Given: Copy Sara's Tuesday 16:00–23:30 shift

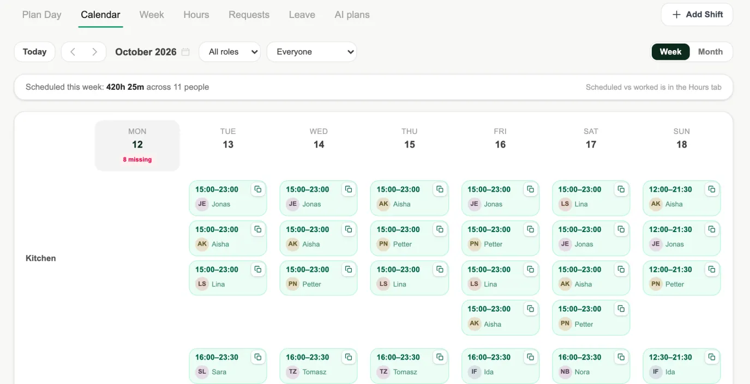Looking at the screenshot, I should click(258, 357).
